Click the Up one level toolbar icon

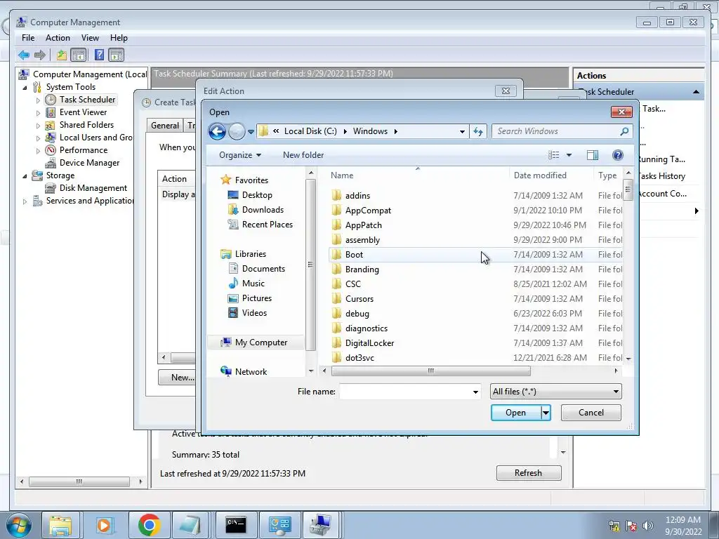pos(62,55)
